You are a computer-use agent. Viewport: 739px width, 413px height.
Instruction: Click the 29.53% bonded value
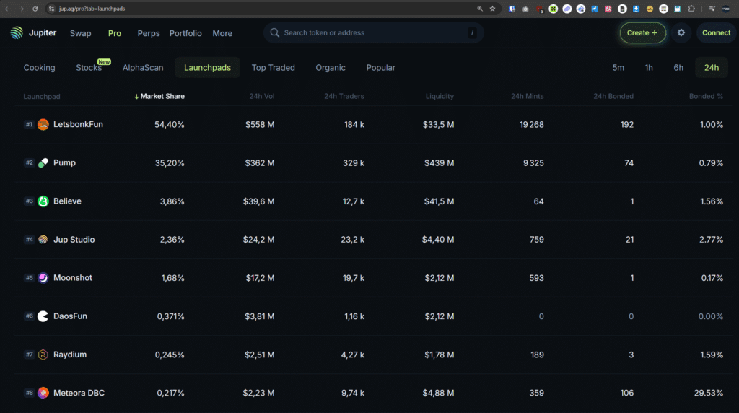click(709, 393)
